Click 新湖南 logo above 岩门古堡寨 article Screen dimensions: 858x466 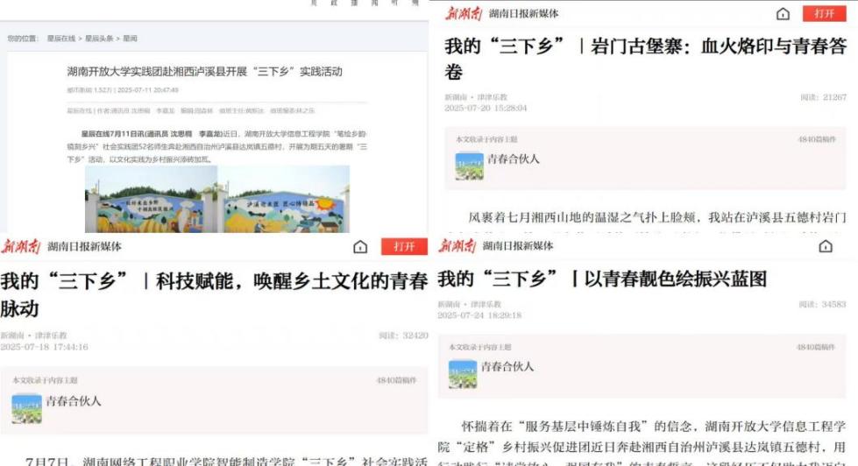462,13
